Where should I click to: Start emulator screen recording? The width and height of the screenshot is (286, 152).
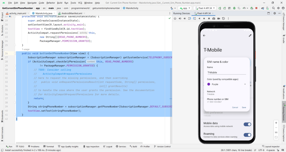(x=218, y=18)
